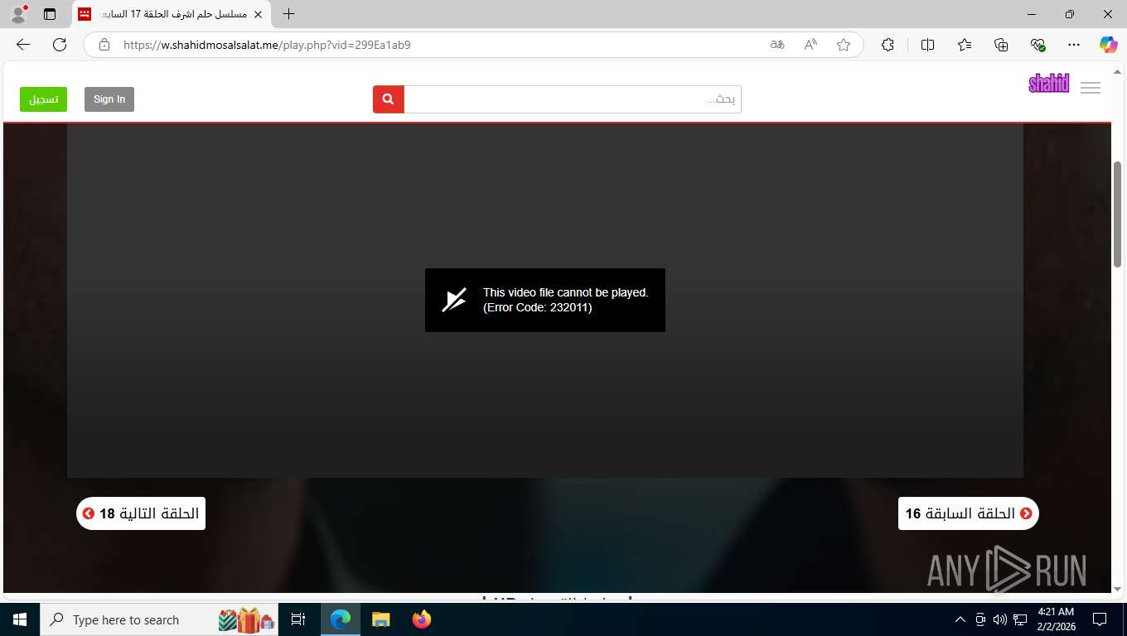Click the gray Sign In button
This screenshot has height=636, width=1127.
[x=109, y=99]
